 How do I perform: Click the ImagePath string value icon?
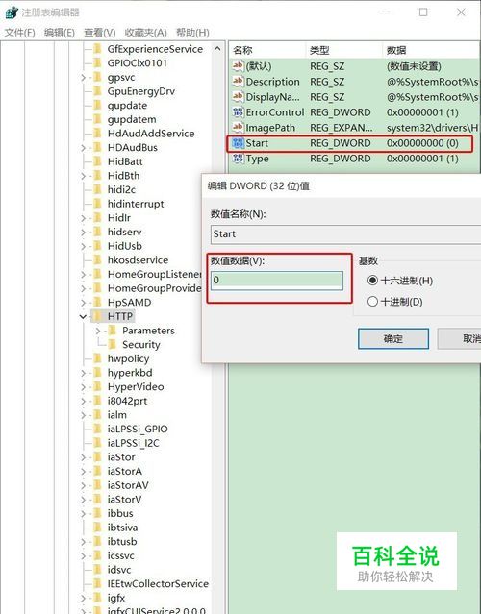click(238, 128)
